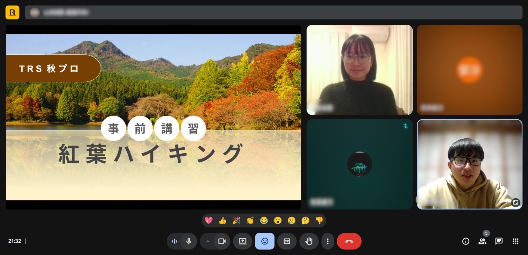The height and width of the screenshot is (255, 528).
Task: Open the activities grid icon
Action: (x=515, y=241)
